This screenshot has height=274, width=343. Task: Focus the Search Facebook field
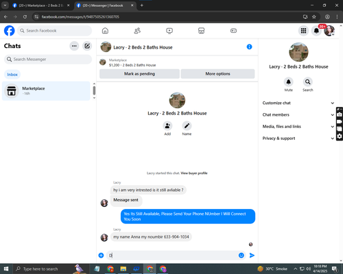(x=54, y=31)
